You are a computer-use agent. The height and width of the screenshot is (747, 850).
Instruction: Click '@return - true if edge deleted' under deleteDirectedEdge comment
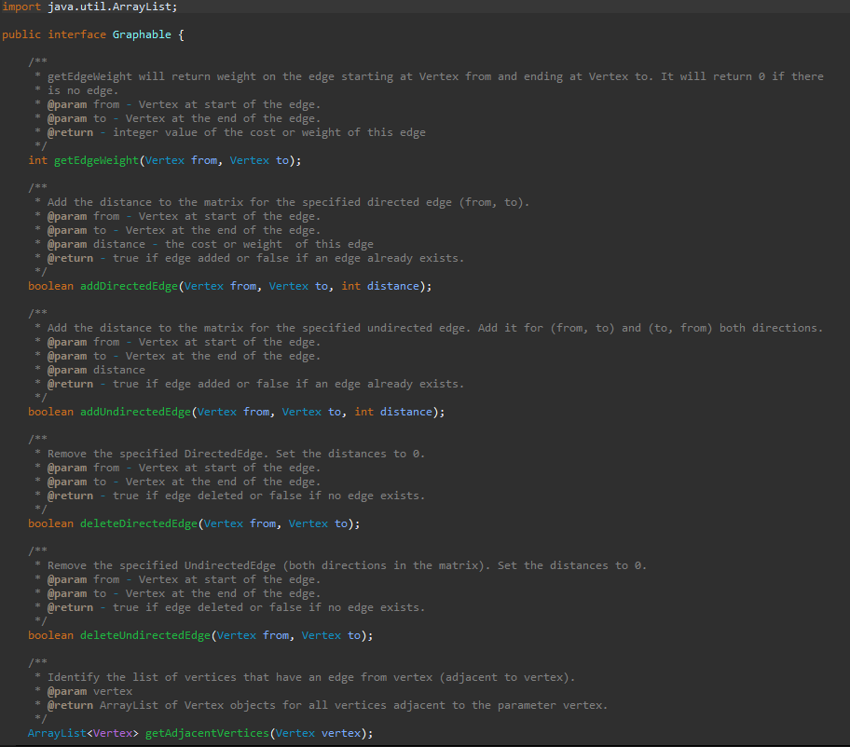(236, 496)
